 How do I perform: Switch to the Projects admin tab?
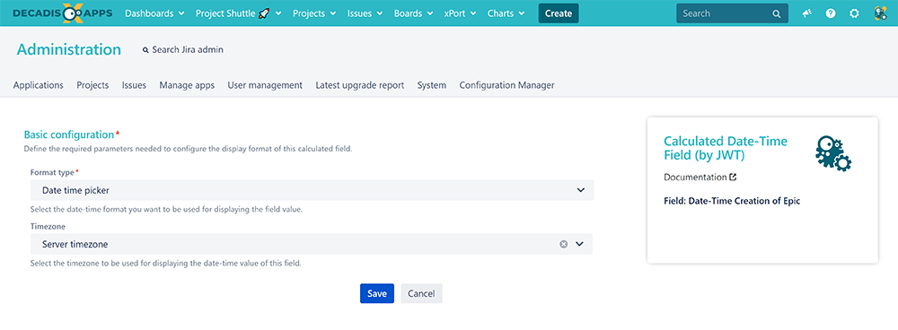[92, 85]
